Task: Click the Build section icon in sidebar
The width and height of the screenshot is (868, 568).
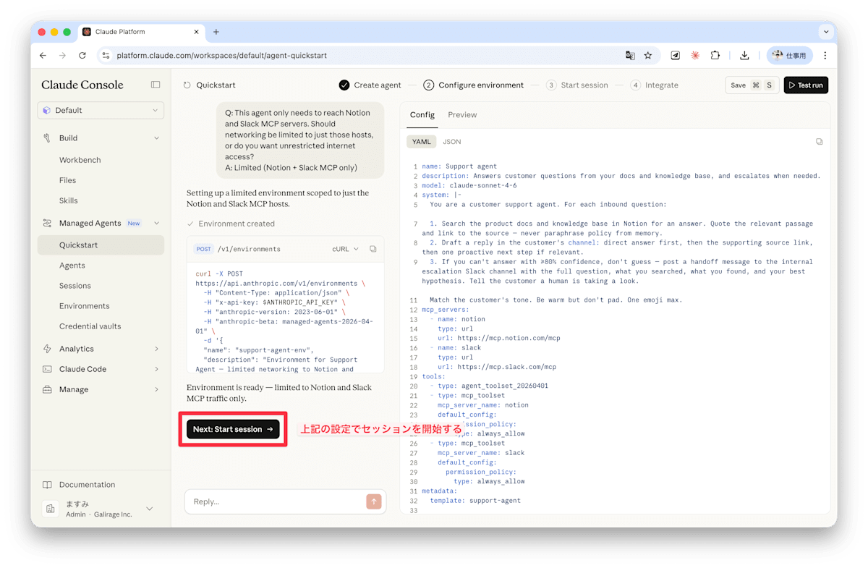Action: pos(47,137)
